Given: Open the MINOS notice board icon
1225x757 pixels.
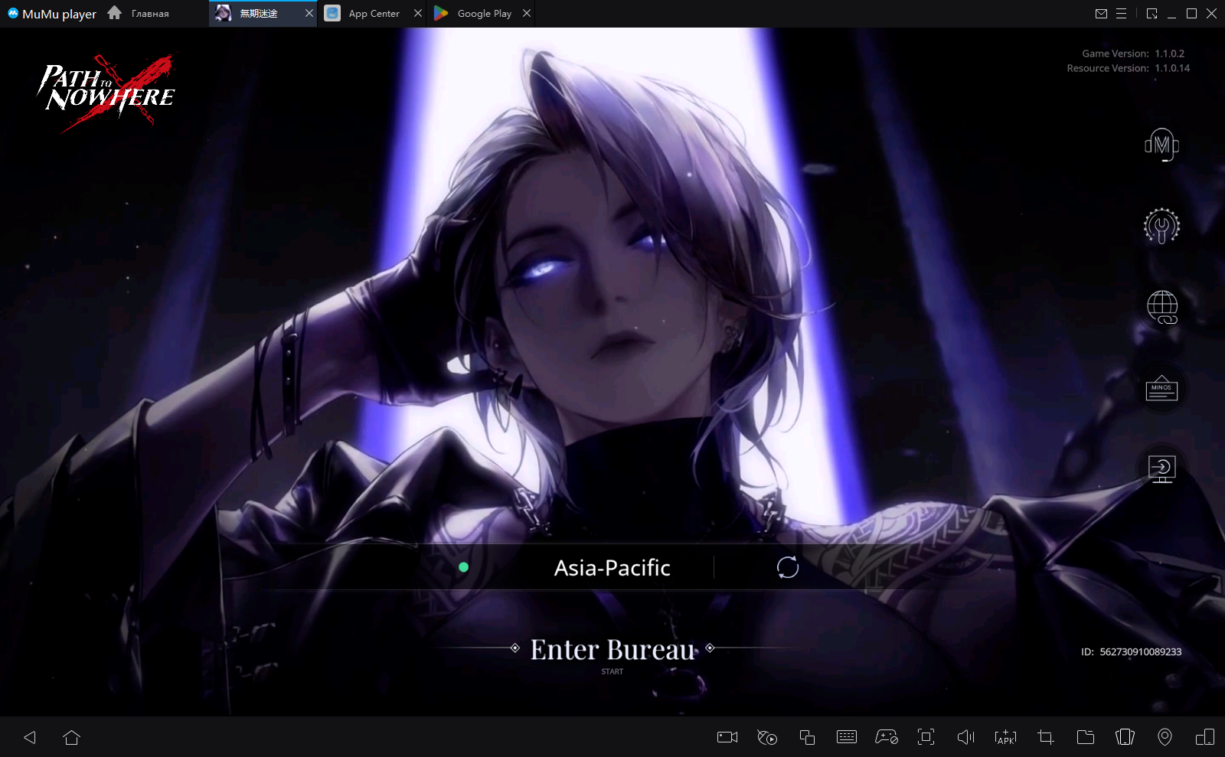Looking at the screenshot, I should [x=1161, y=389].
